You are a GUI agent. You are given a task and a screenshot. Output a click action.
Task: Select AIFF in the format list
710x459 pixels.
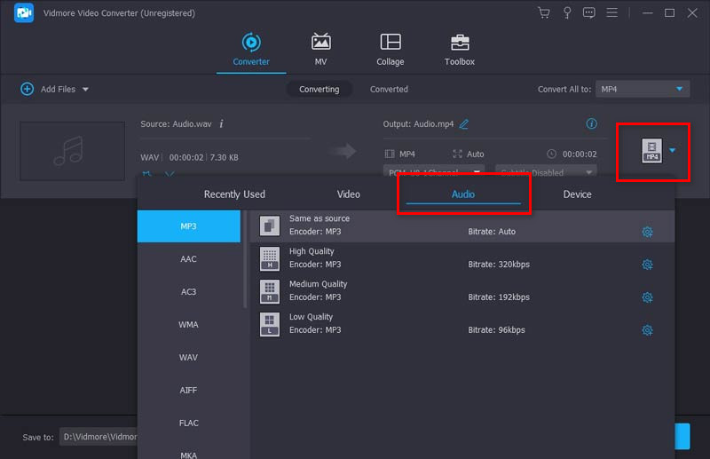pos(189,390)
